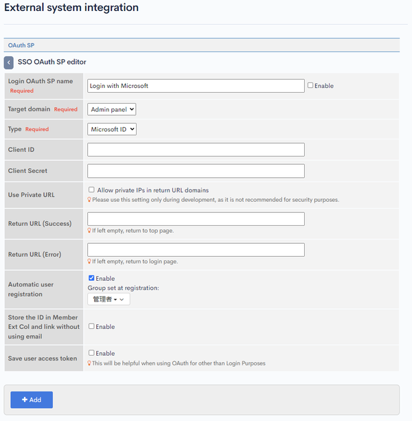Screen dimensions: 412x421
Task: Check Allow private IPs in return URL domains
Action: [91, 190]
